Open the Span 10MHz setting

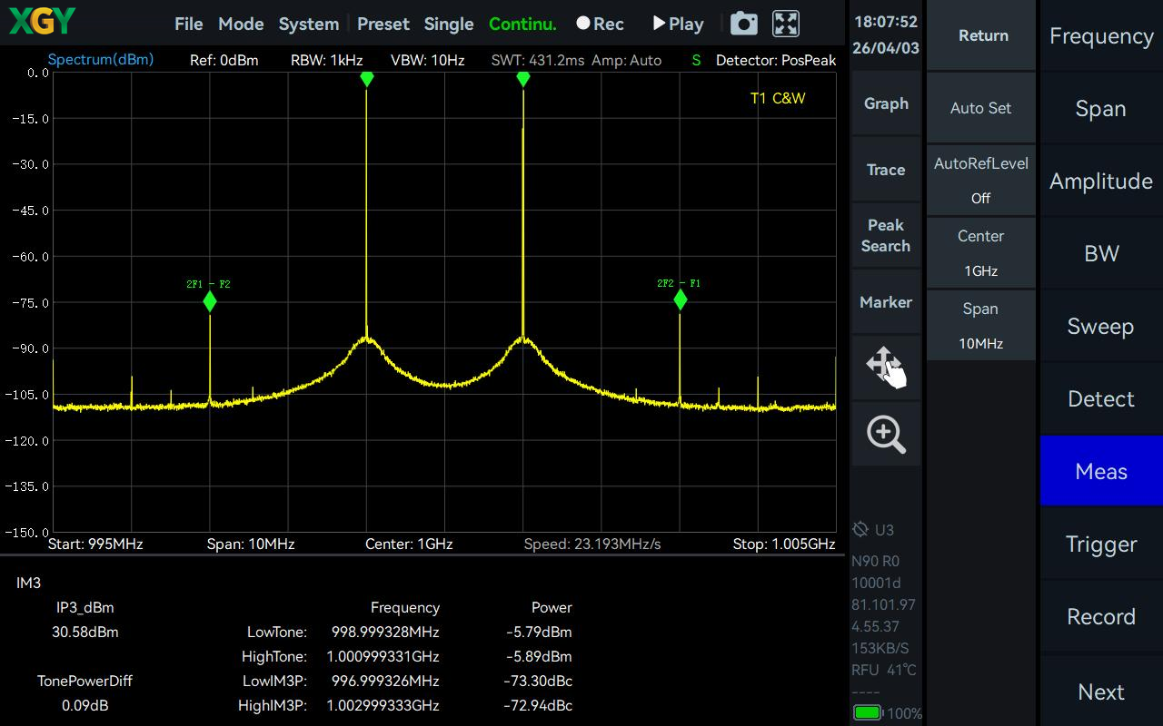click(981, 325)
